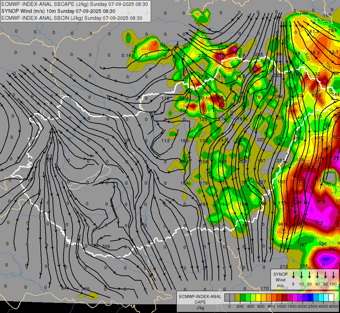Click the map value 147
Screen dimensions: 340x313
click(x=303, y=244)
